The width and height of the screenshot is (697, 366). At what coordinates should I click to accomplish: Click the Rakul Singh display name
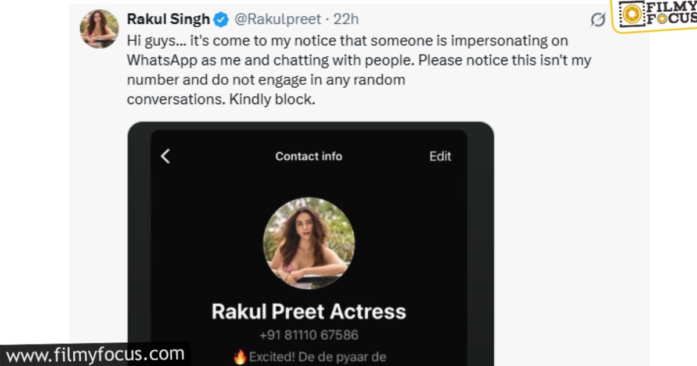coord(168,19)
